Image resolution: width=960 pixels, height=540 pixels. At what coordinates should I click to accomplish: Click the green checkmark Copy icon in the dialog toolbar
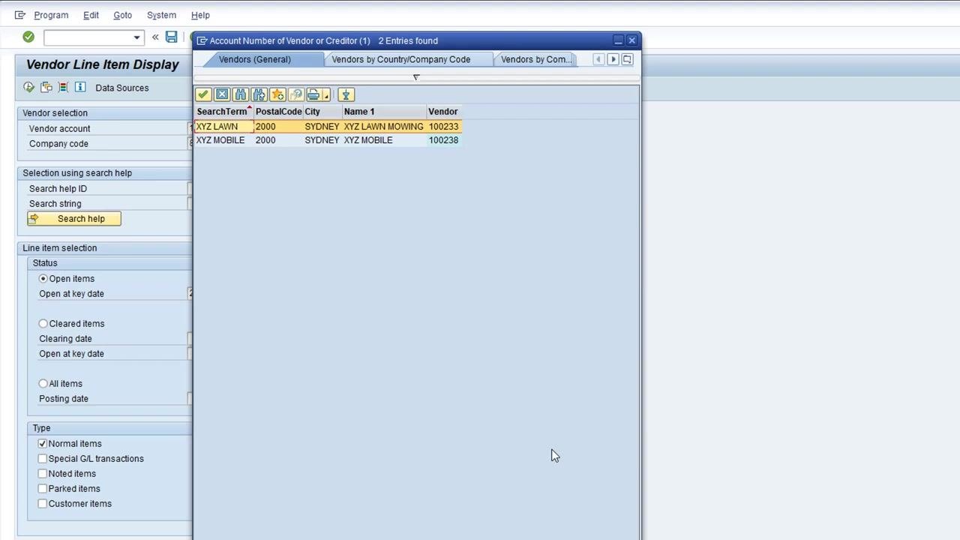pos(202,94)
